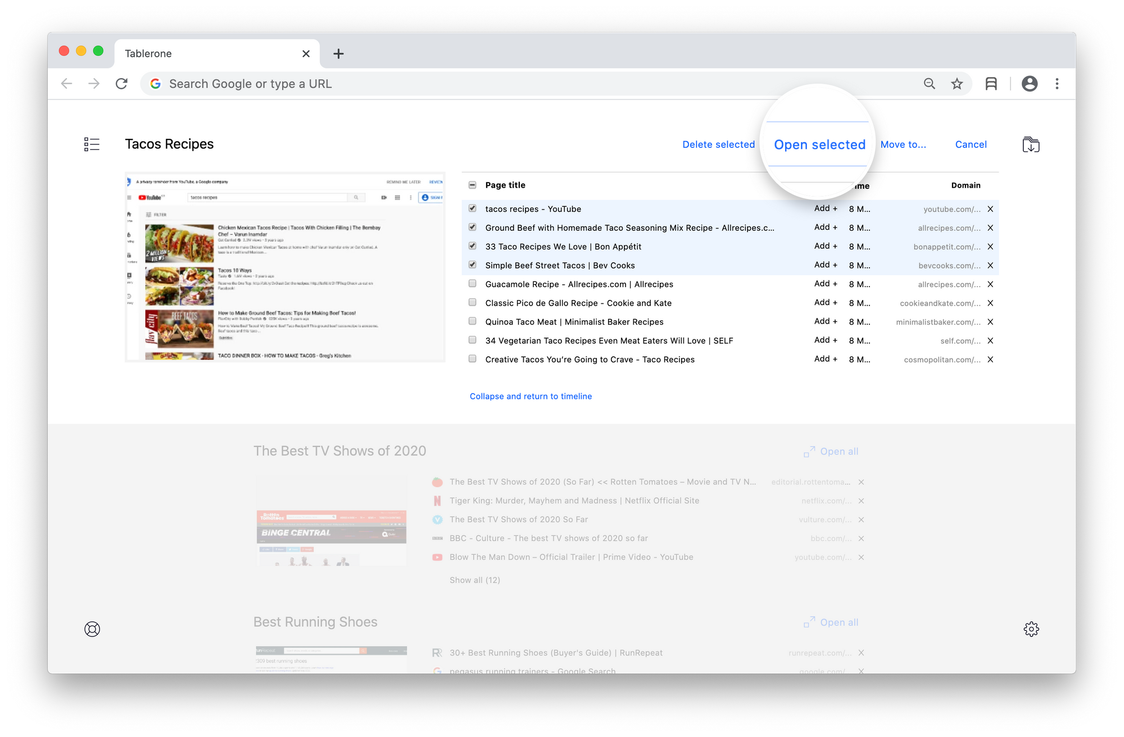The width and height of the screenshot is (1124, 737).
Task: Open a new tab with plus button
Action: click(338, 54)
